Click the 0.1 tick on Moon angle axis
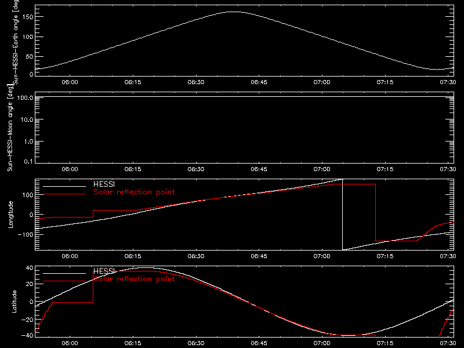 pyautogui.click(x=28, y=161)
